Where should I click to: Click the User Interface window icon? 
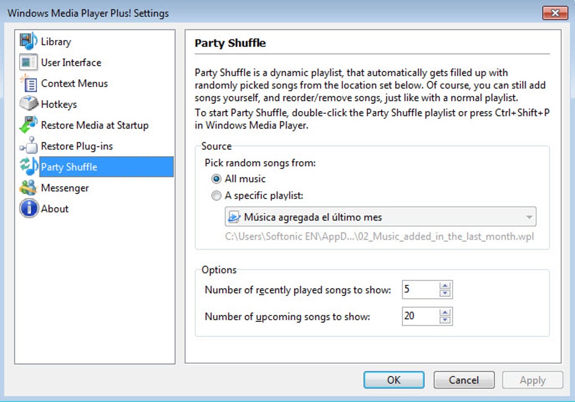pos(29,62)
